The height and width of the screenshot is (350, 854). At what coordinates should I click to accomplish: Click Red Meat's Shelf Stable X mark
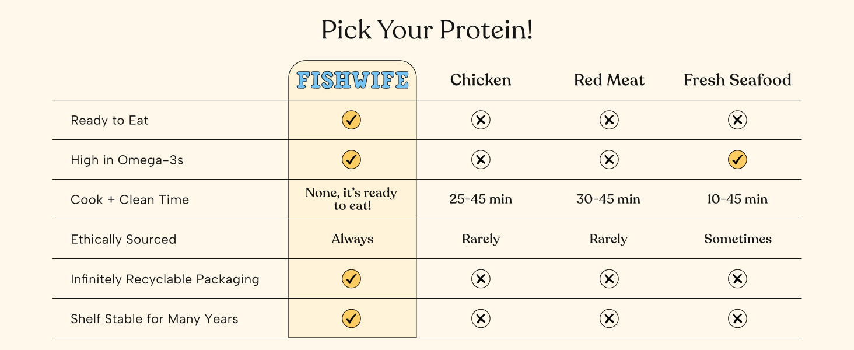pyautogui.click(x=609, y=318)
